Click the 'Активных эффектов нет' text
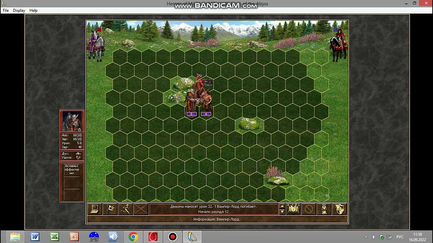The image size is (433, 243). [72, 169]
